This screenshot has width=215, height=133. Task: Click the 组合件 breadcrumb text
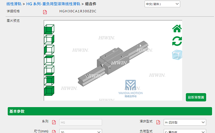click(91, 4)
